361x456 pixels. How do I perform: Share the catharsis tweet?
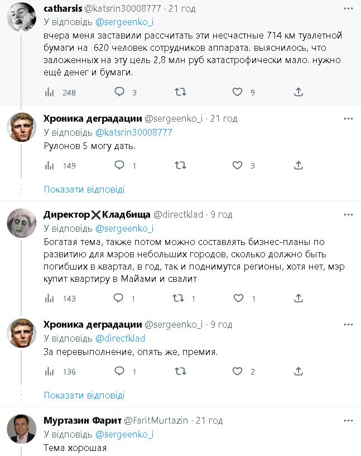[x=299, y=92]
